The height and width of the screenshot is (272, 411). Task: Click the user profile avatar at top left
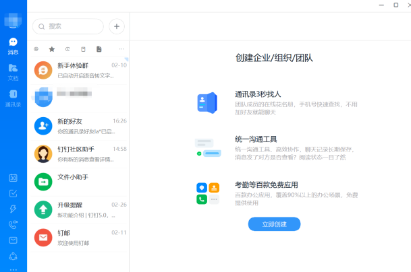[13, 20]
